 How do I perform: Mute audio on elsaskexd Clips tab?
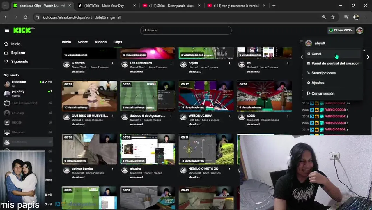(x=63, y=6)
